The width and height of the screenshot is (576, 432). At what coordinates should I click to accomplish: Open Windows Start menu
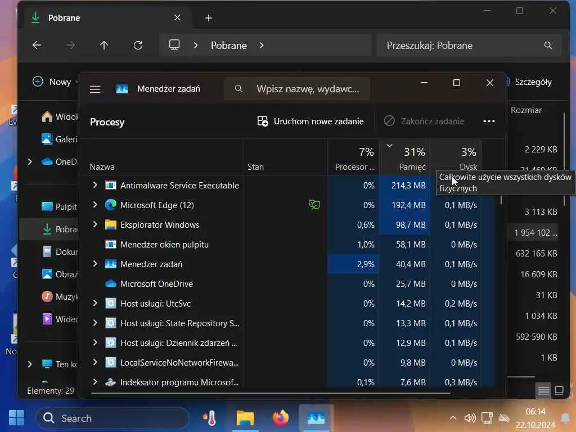pyautogui.click(x=16, y=418)
